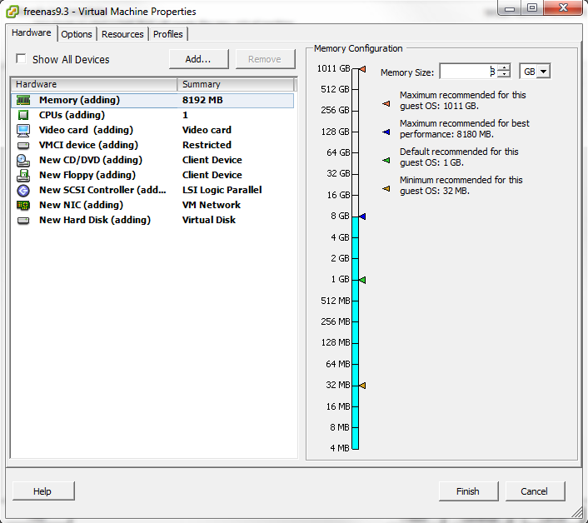Click the VM Network summary value
The width and height of the screenshot is (588, 523).
[212, 205]
